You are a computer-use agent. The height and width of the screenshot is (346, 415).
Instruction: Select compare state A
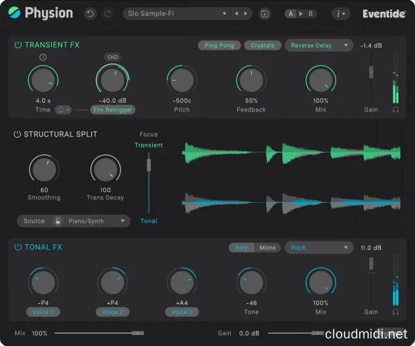point(290,14)
